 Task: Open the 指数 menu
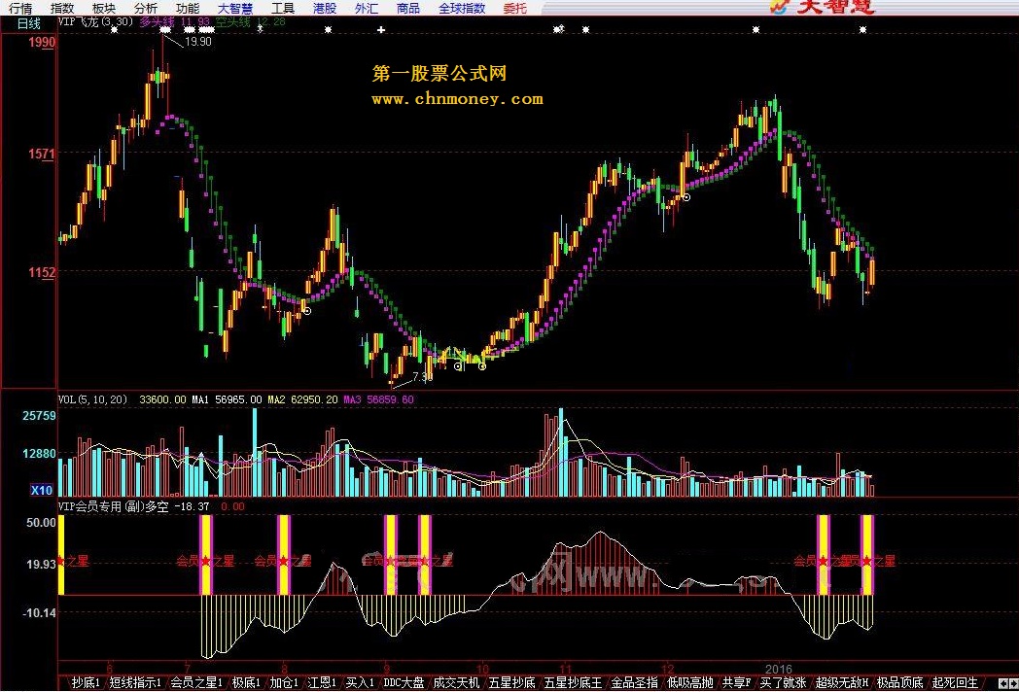coord(62,8)
